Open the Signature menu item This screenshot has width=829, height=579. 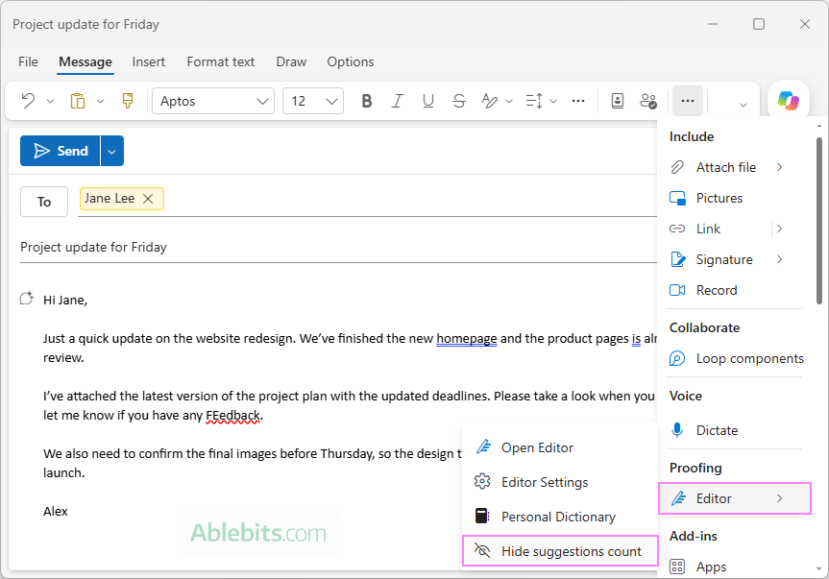click(x=723, y=259)
